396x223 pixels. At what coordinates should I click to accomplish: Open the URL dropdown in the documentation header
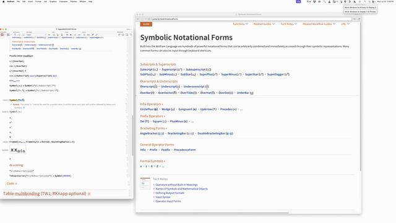[345, 24]
